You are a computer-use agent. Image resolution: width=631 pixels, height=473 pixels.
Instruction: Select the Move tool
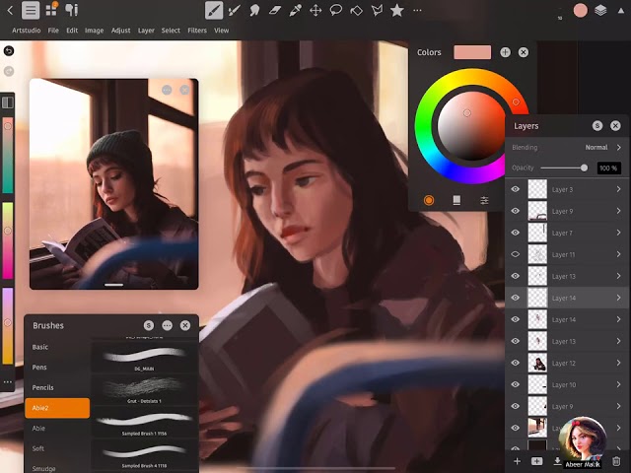click(x=315, y=10)
